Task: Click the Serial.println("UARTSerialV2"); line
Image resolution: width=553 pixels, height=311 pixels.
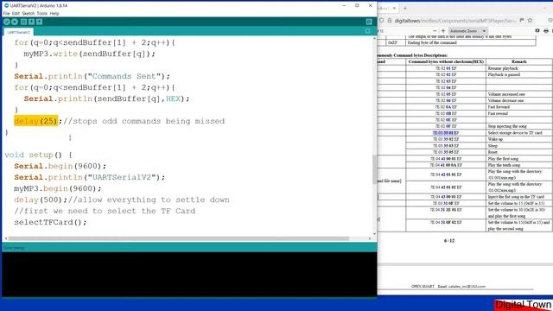Action: (90, 177)
